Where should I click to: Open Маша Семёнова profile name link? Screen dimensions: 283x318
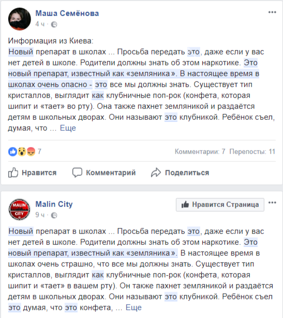coord(67,13)
